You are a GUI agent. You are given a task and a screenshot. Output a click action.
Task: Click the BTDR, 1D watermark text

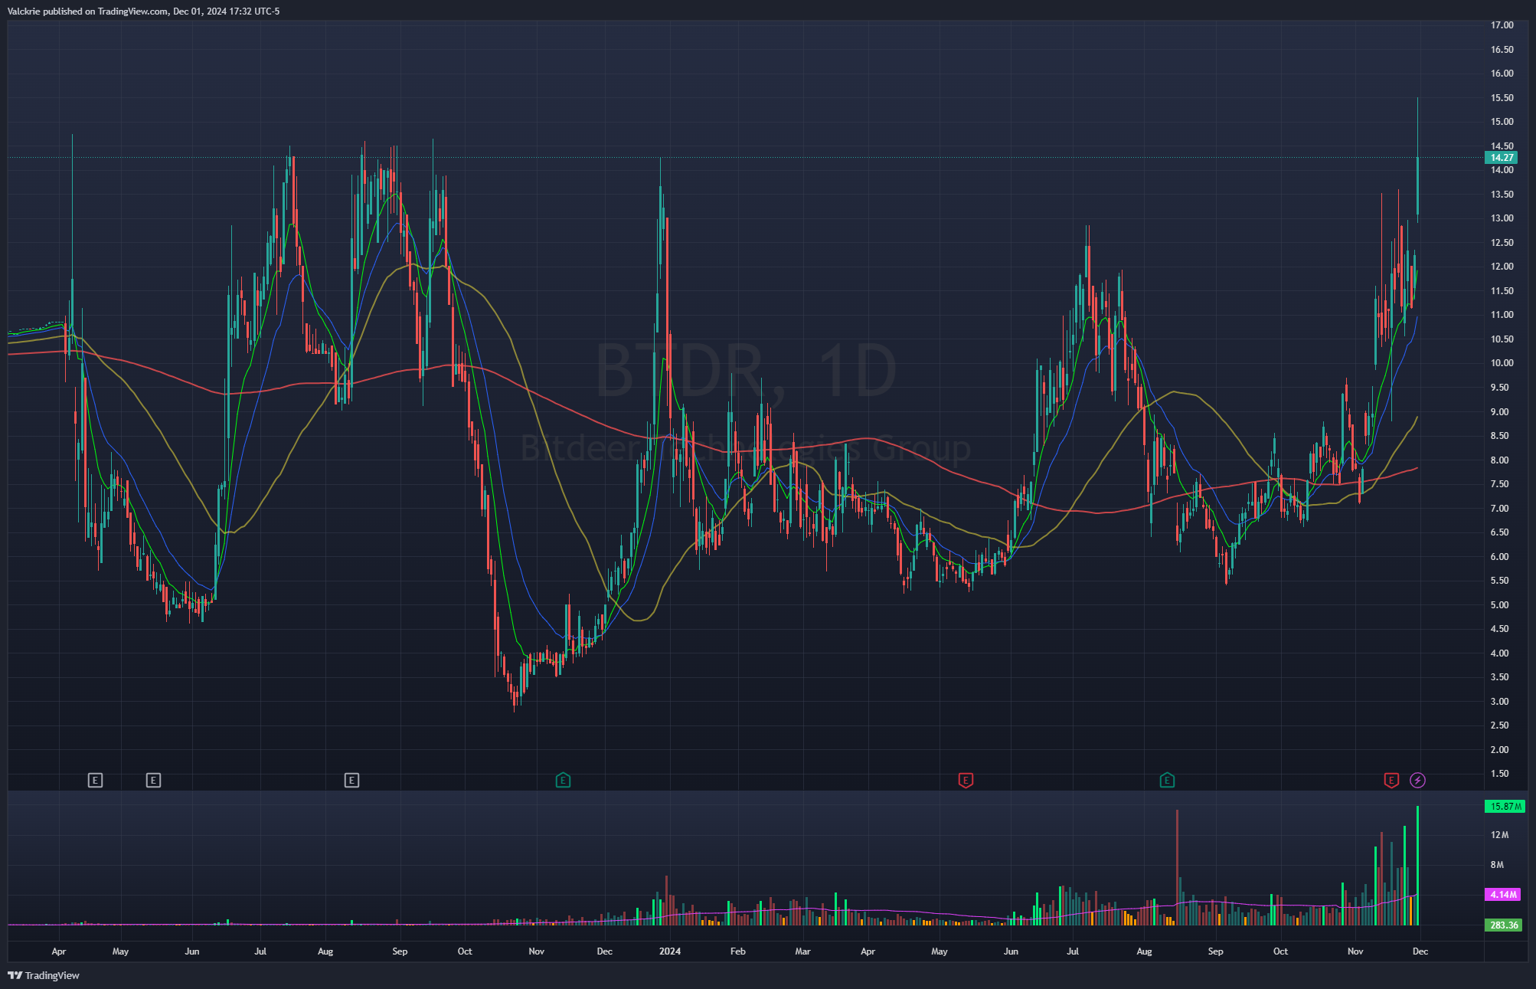[x=745, y=372]
